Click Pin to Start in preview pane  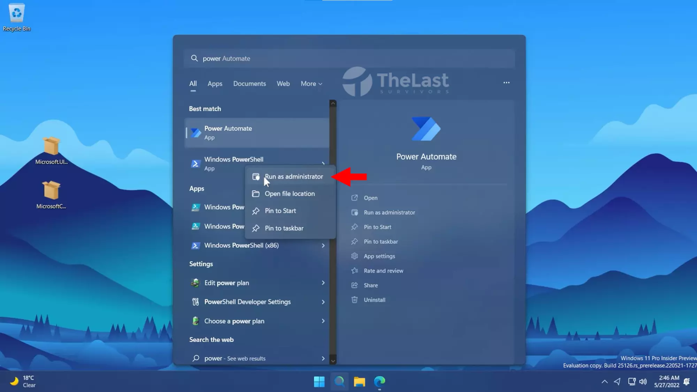click(x=377, y=227)
